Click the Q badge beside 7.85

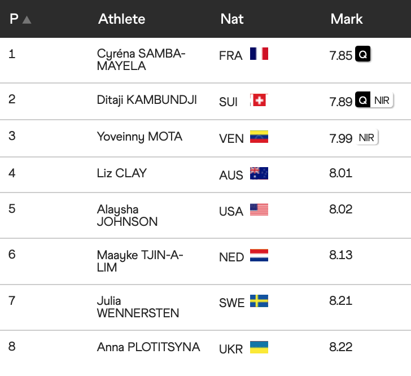point(362,55)
